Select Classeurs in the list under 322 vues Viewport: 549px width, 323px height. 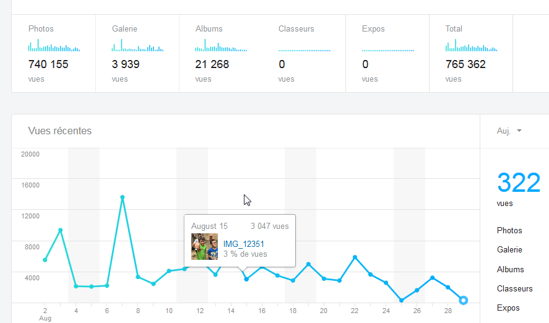click(x=514, y=289)
